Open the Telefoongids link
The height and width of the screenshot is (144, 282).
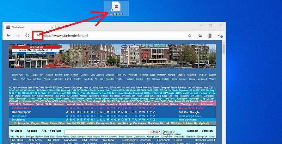(130, 140)
